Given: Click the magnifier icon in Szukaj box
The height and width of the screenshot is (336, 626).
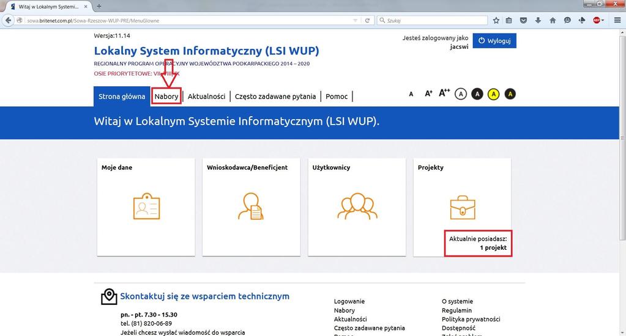Looking at the screenshot, I should point(382,20).
